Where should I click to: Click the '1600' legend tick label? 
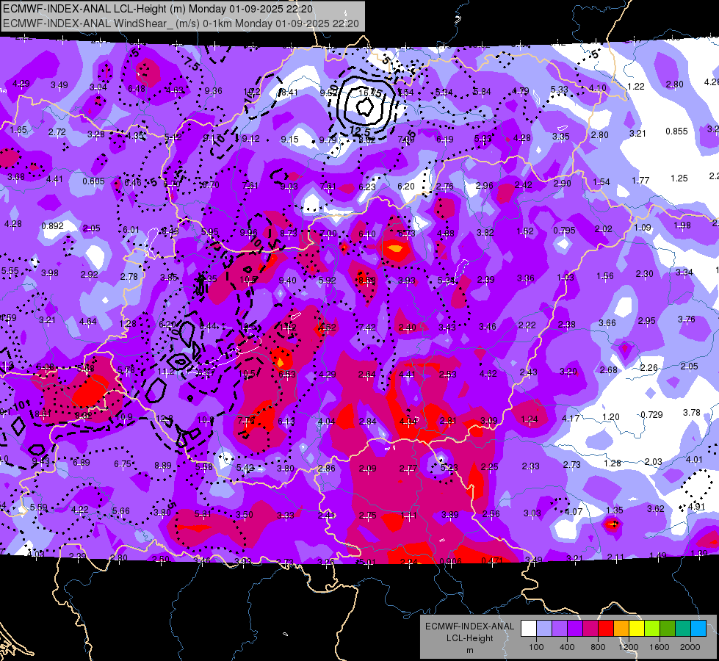click(x=660, y=647)
